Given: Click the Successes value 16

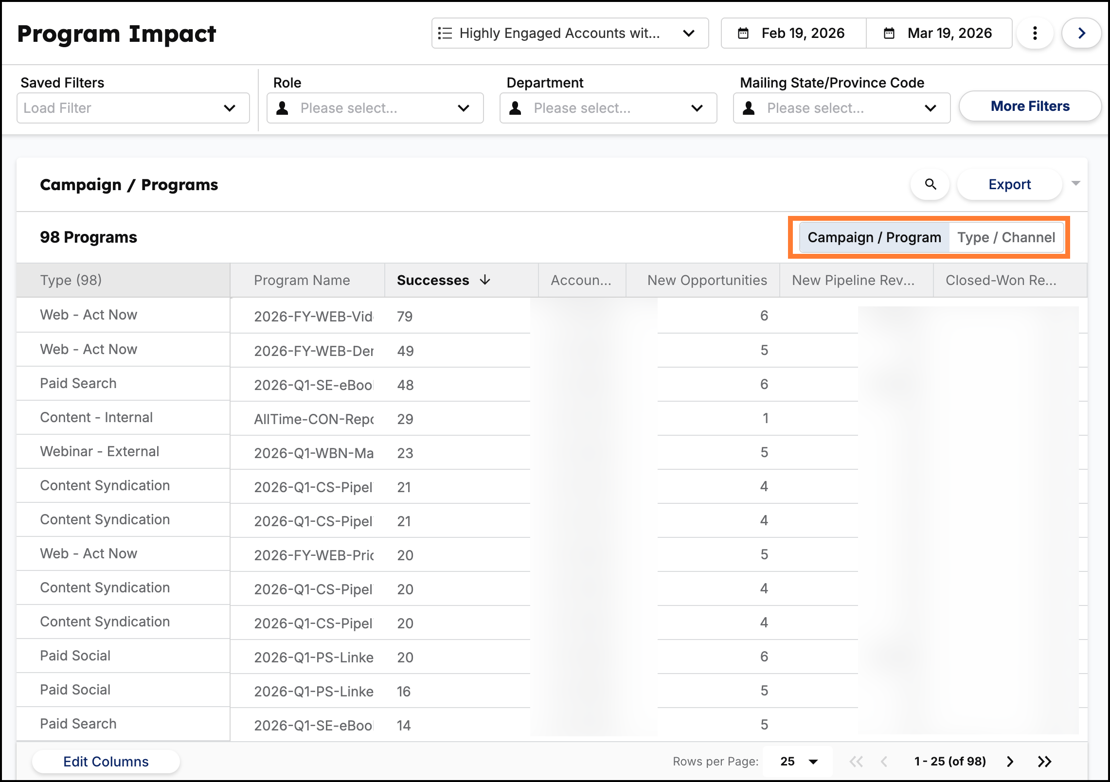Looking at the screenshot, I should [x=404, y=691].
